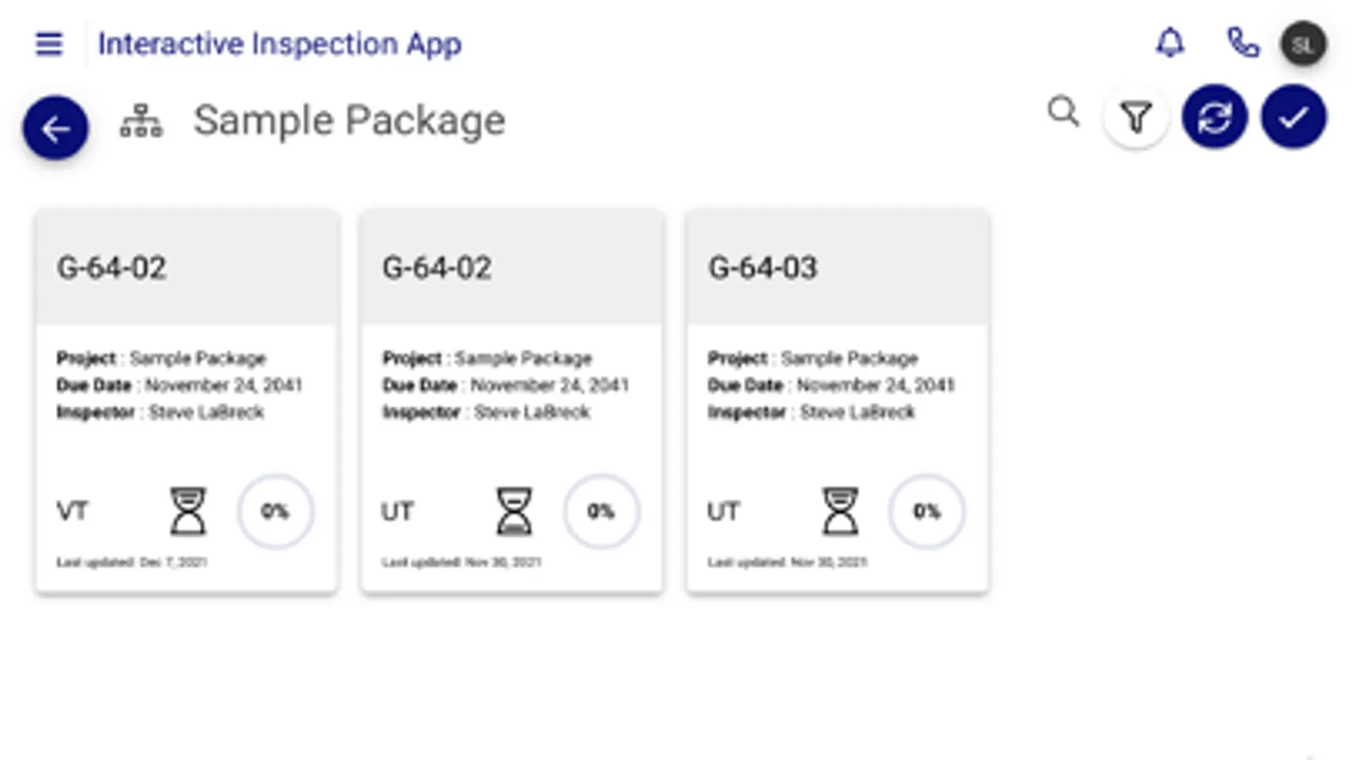This screenshot has width=1352, height=760.
Task: Click the package hierarchy icon
Action: click(x=141, y=121)
